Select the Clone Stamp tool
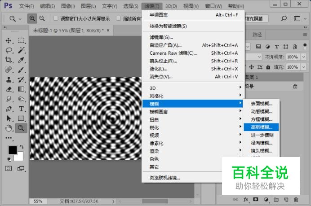311x206 pixels. (9, 79)
